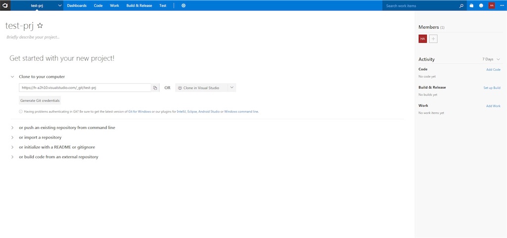Viewport: 507px width, 238px height.
Task: Open the Work hub
Action: 114,5
